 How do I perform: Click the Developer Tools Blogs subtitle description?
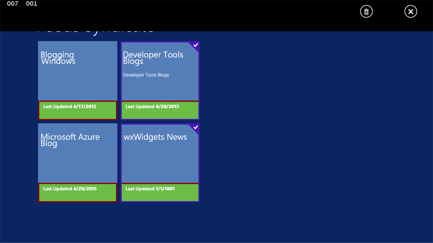click(x=146, y=75)
